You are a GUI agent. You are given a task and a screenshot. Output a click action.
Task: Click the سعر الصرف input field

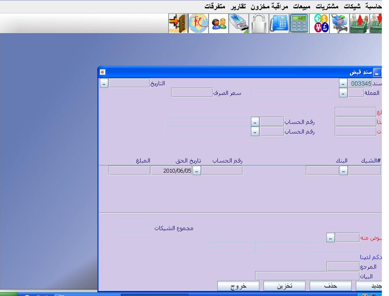pos(192,93)
